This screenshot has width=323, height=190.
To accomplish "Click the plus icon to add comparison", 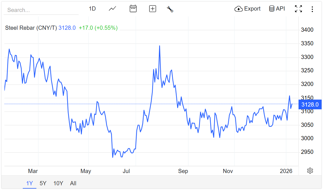I will [152, 9].
